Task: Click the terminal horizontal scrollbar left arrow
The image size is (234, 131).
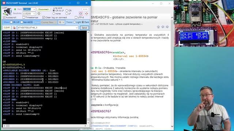Action: (x=4, y=126)
